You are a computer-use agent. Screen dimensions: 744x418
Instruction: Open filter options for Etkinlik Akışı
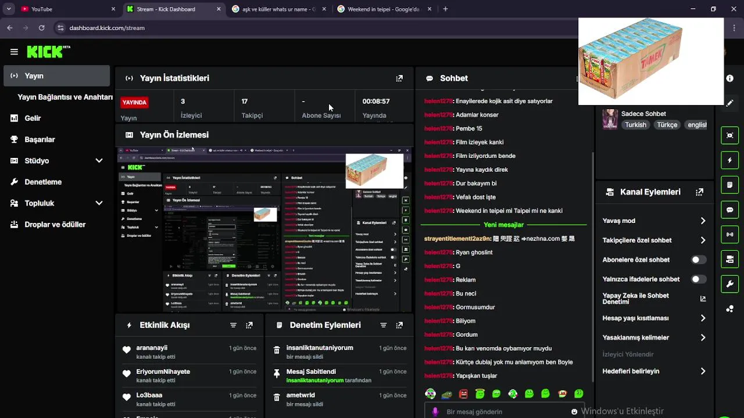tap(233, 326)
